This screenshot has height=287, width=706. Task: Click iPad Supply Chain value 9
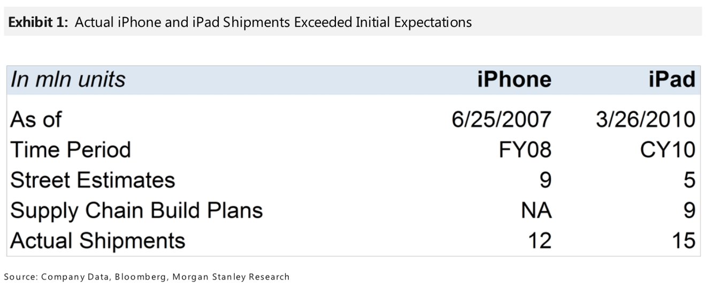click(x=689, y=210)
